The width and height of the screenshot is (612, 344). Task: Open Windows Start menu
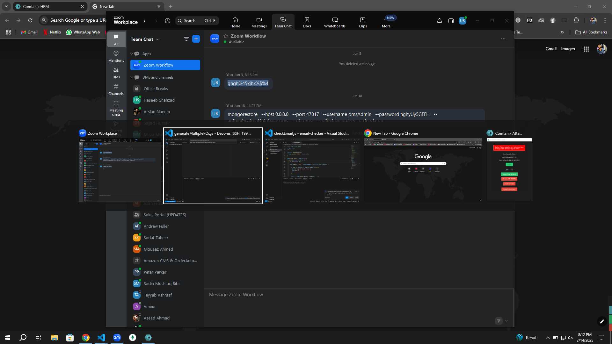pos(8,338)
